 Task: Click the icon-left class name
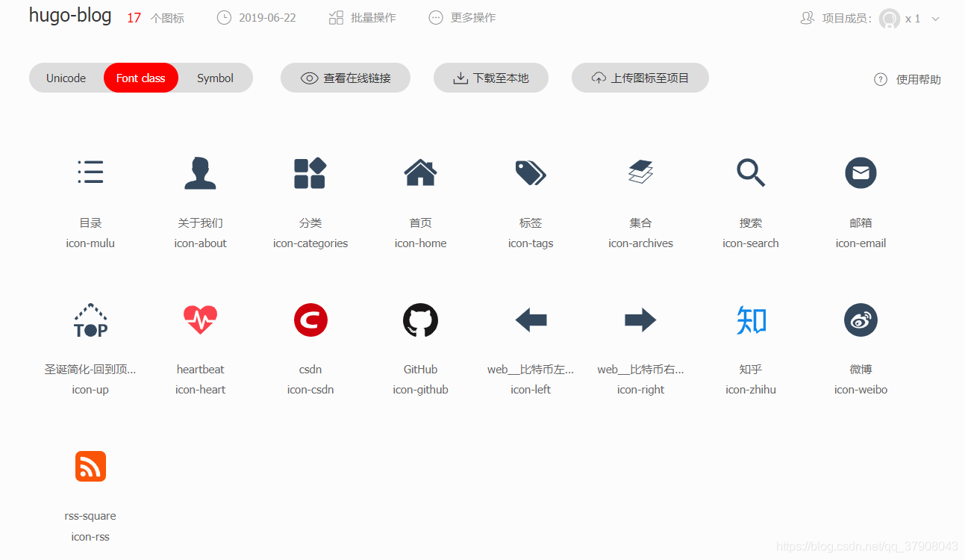(x=531, y=390)
